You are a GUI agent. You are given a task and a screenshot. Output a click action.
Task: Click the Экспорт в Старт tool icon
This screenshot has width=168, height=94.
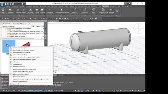point(111,10)
